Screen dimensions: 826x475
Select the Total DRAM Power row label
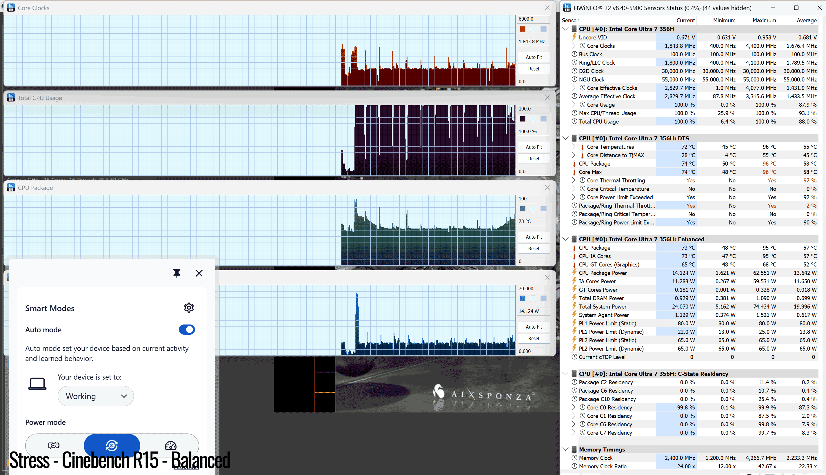[601, 298]
